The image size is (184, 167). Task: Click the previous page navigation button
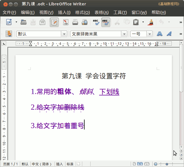click(181, 151)
